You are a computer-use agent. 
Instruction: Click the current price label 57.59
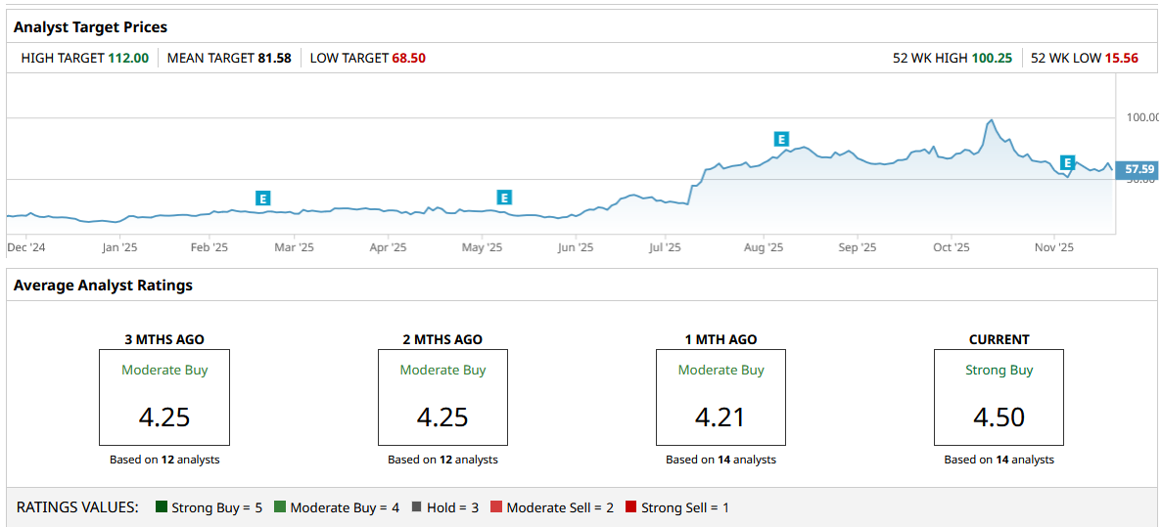(1139, 169)
